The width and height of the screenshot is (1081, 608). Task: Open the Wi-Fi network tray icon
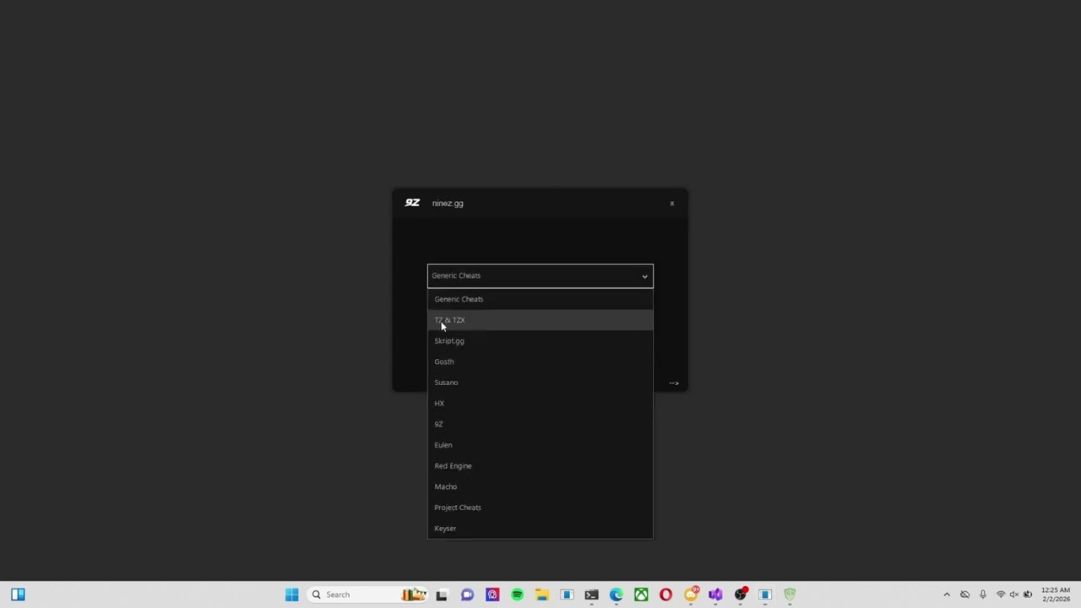point(1000,594)
